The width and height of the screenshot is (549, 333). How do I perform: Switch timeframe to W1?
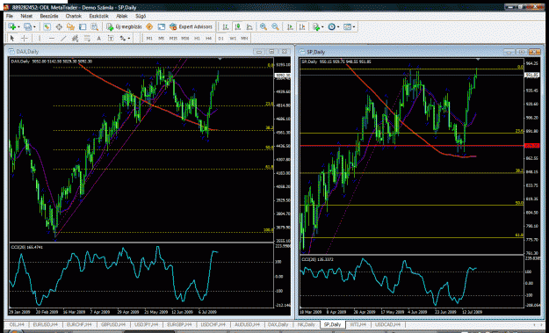click(233, 38)
